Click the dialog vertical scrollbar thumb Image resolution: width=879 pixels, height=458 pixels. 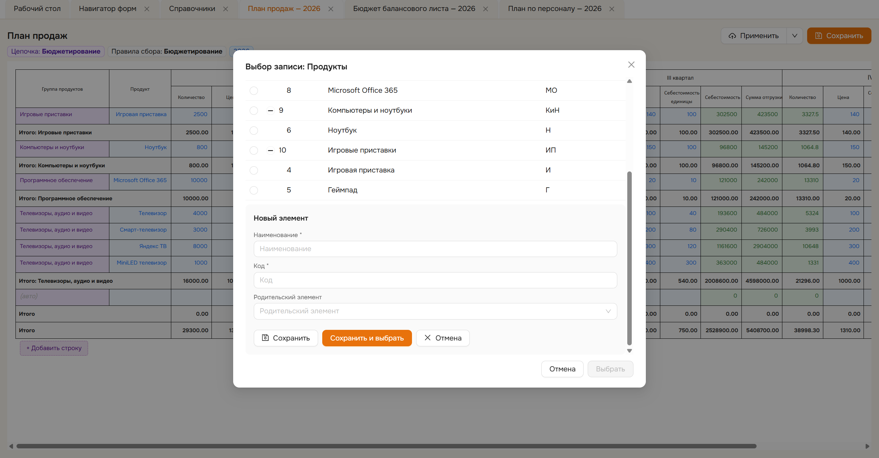[629, 258]
